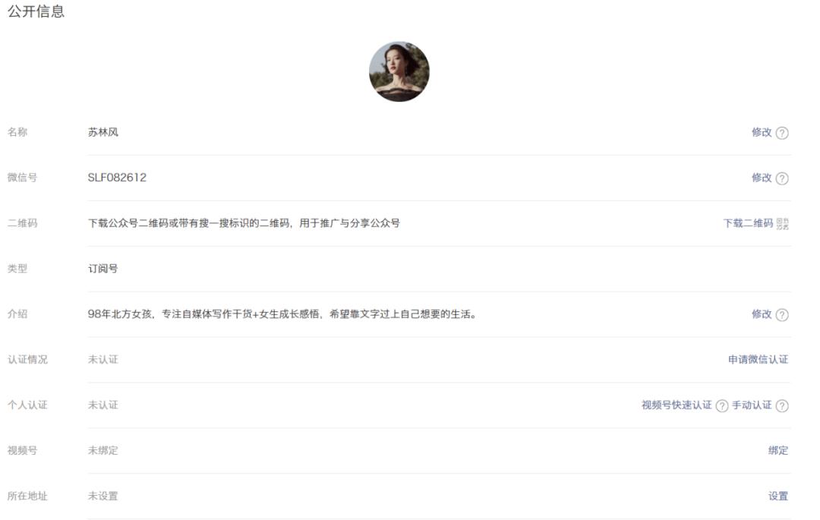Click the question mark after 手动认证
Viewport: 820px width, 520px height.
pyautogui.click(x=782, y=405)
